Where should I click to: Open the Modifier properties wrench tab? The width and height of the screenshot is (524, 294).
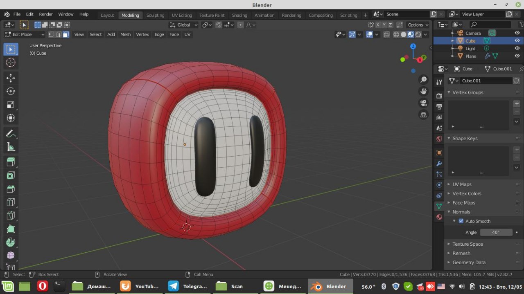click(x=439, y=164)
